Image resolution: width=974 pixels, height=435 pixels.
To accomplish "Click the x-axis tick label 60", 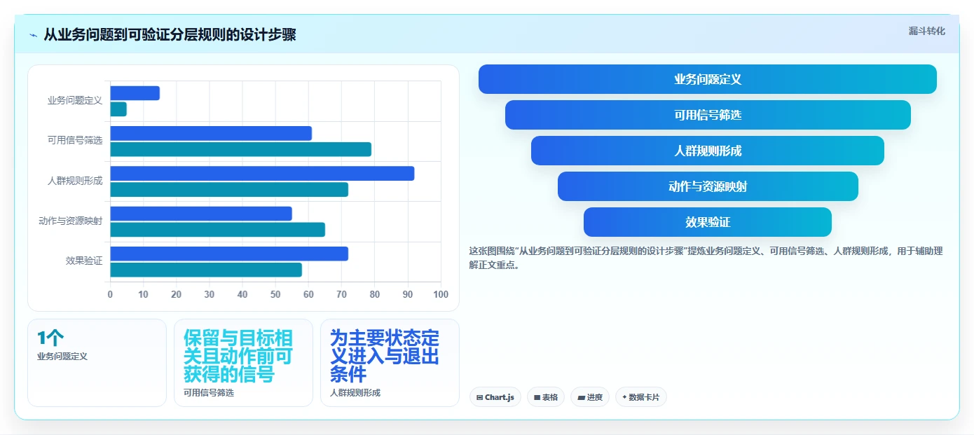I will click(x=309, y=295).
